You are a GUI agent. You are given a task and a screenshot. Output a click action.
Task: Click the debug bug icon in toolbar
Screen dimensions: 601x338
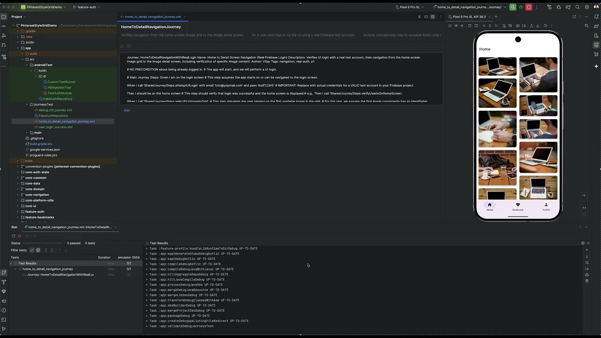coord(521,7)
